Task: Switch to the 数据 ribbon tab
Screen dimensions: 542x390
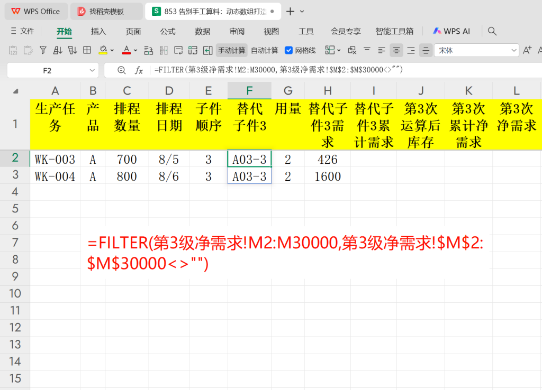Action: [202, 31]
